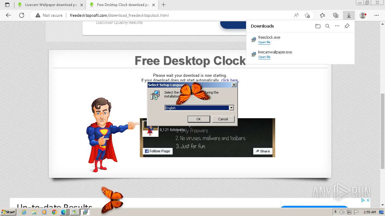Viewport: 385px width, 216px height.
Task: Click the page vertical scrollbar thumb
Action: click(383, 131)
